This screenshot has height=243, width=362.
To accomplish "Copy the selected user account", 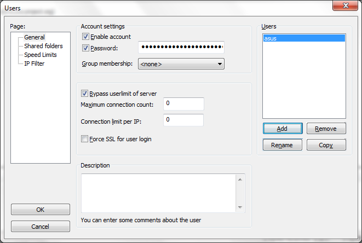I will pyautogui.click(x=326, y=145).
